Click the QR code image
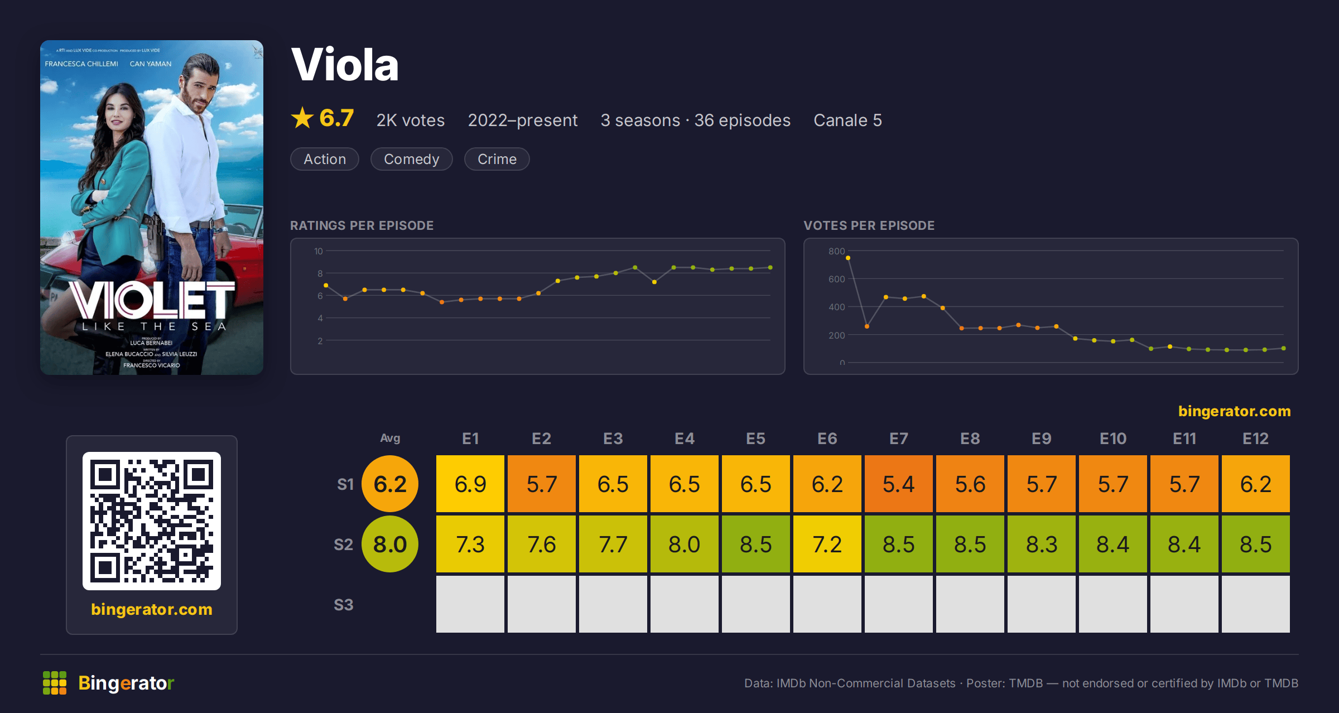 click(x=152, y=521)
